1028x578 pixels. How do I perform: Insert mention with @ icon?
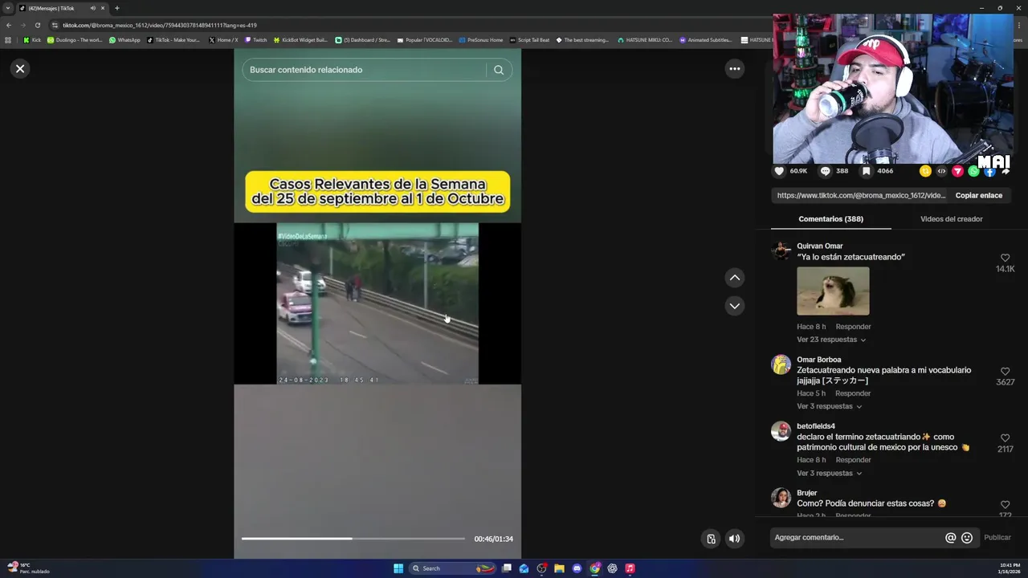coord(950,538)
